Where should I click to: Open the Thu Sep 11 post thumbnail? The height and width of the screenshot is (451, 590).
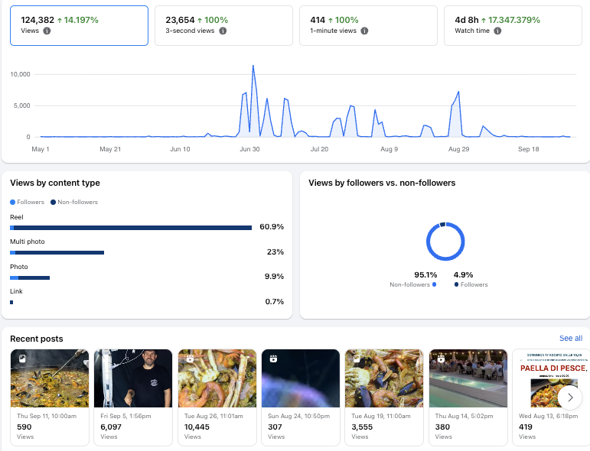pos(50,378)
